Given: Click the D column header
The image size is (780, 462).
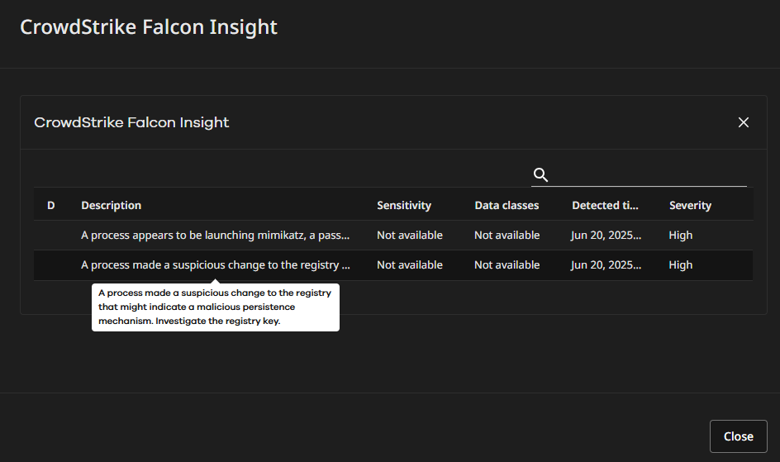Looking at the screenshot, I should 50,206.
